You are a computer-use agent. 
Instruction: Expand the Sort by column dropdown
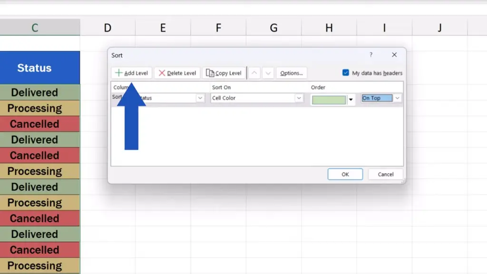[200, 98]
